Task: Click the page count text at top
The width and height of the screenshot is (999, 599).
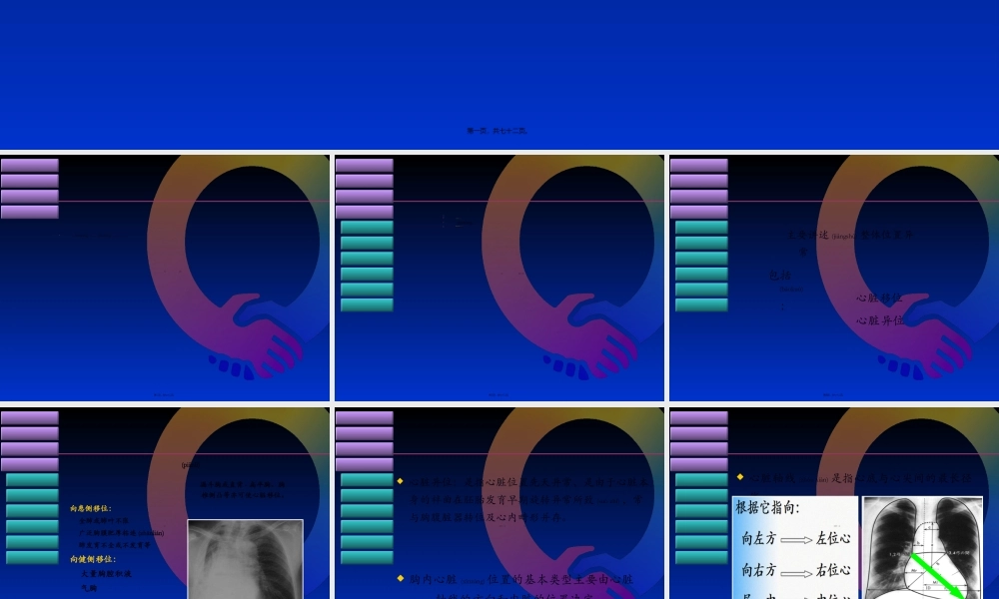Action: (497, 131)
